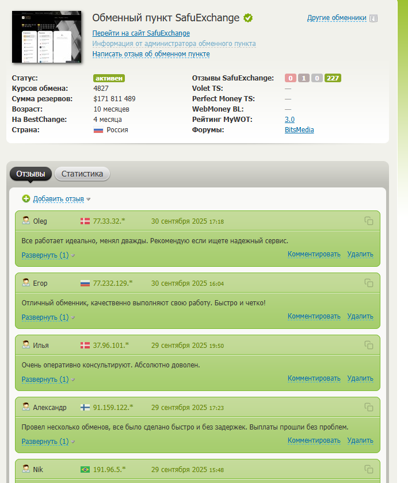
Task: Expand comments under Илья's review
Action: (45, 379)
